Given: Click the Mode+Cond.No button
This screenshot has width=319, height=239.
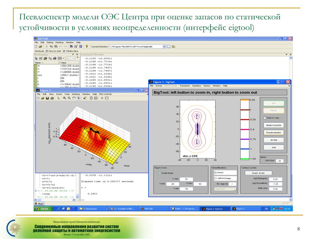Looking at the screenshot, I should coord(274,125).
